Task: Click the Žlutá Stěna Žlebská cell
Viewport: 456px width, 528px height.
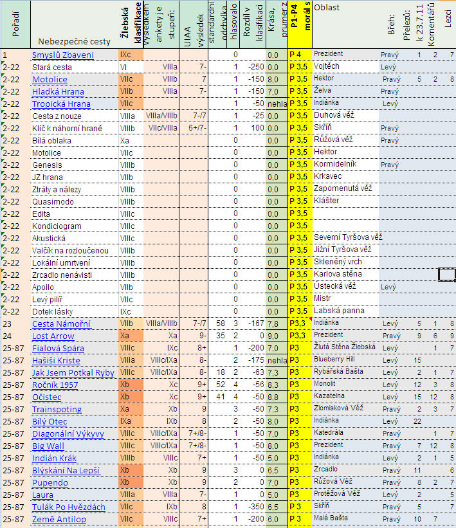Action: [x=345, y=349]
